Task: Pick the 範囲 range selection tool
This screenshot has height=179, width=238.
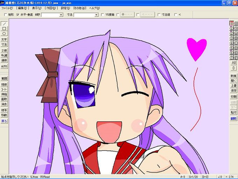Action: pyautogui.click(x=4, y=79)
